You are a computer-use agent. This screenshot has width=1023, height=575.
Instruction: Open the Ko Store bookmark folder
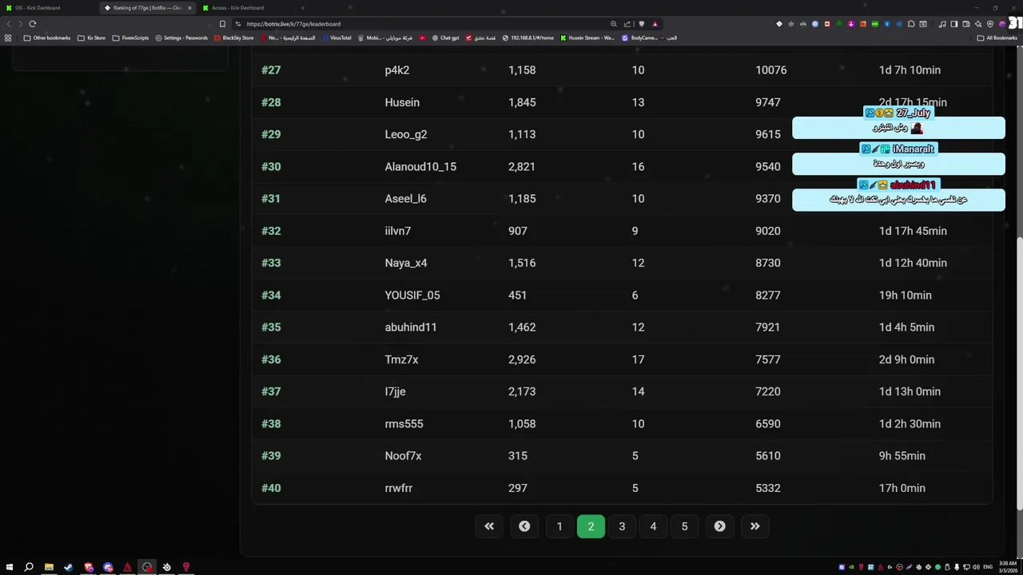pos(91,38)
